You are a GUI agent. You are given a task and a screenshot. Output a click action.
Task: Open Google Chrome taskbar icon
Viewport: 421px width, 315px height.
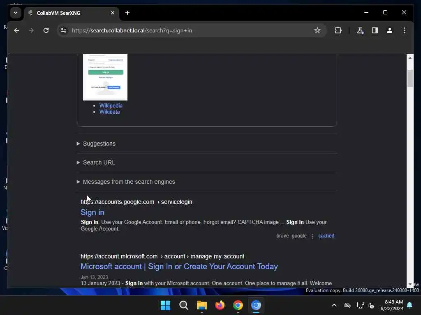(238, 305)
